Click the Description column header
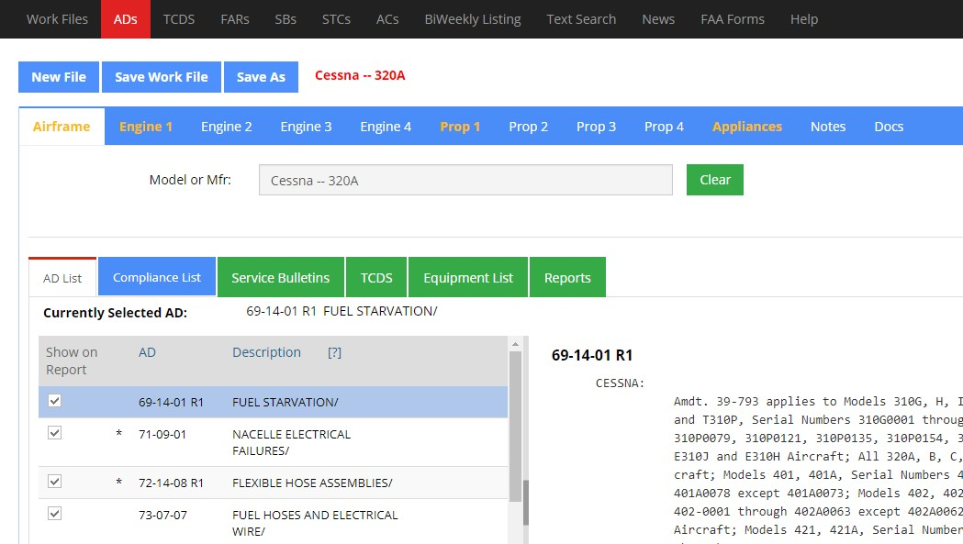 (x=266, y=352)
